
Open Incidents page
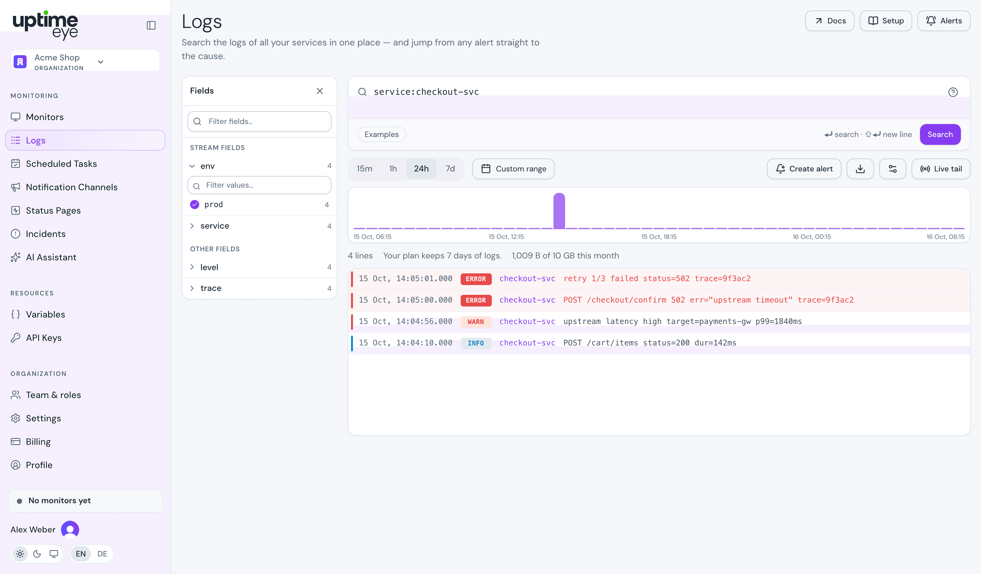85,234
